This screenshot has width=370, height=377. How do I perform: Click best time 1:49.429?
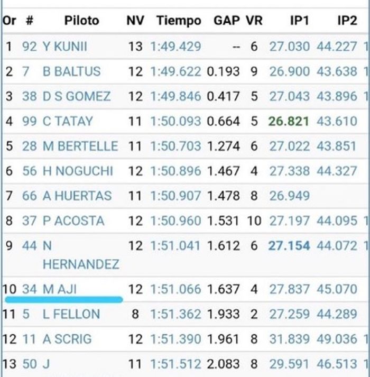coord(175,47)
